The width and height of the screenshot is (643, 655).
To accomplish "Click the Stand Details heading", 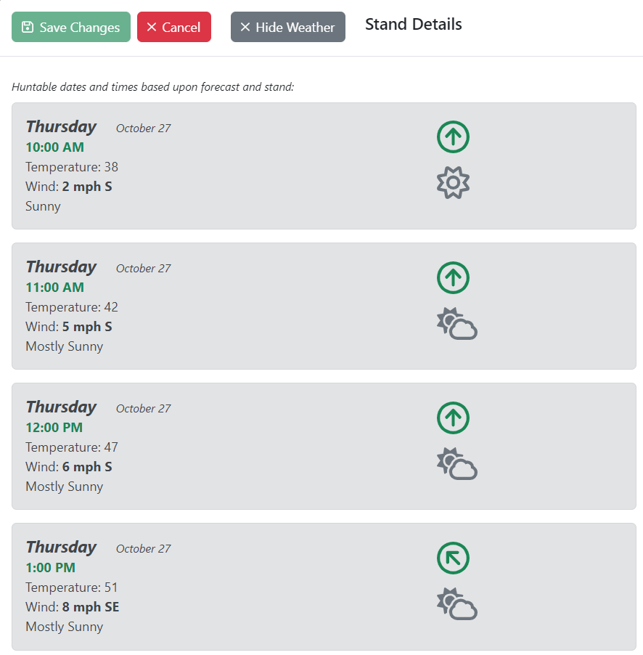I will [413, 24].
